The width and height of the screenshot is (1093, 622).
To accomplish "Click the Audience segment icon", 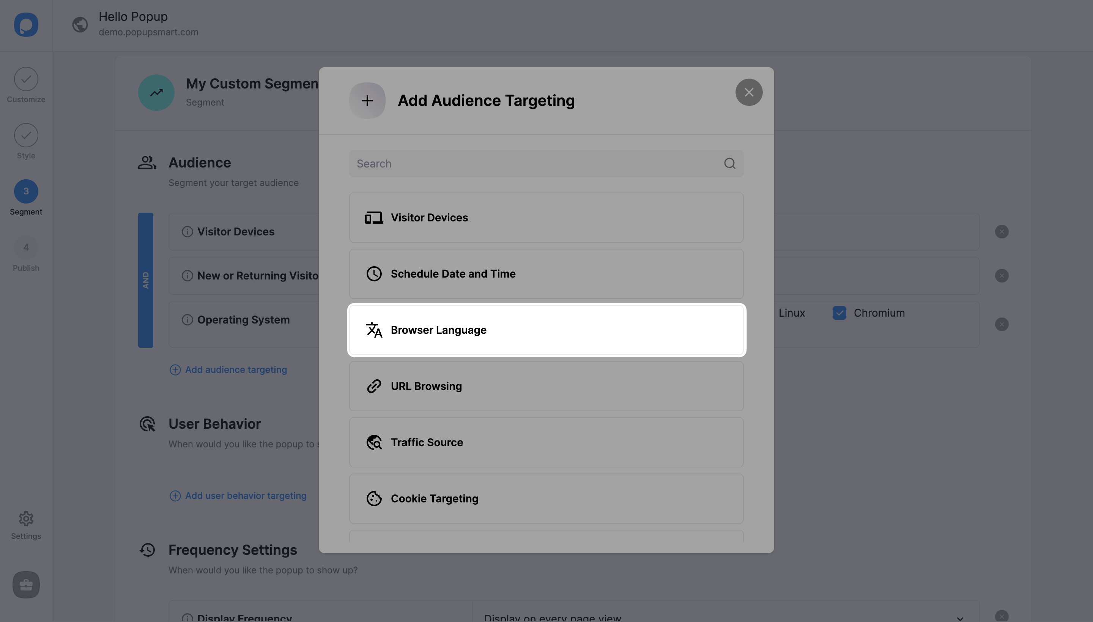I will (146, 161).
